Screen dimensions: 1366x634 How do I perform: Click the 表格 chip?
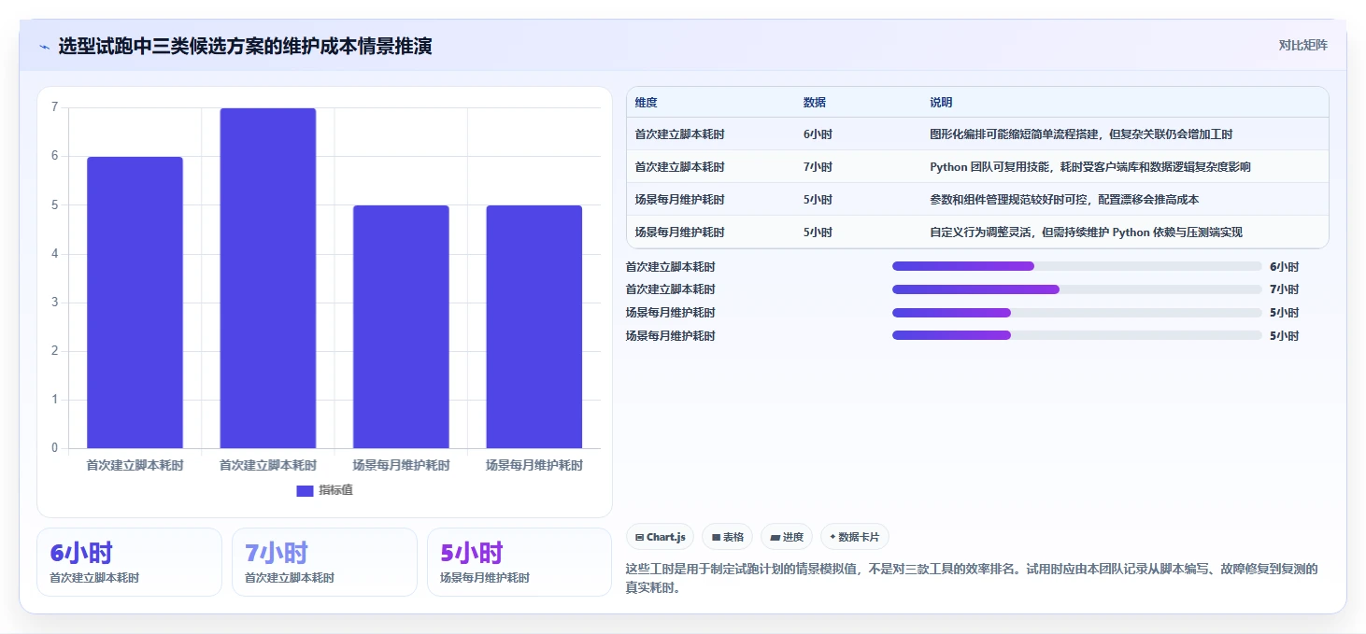click(x=728, y=537)
